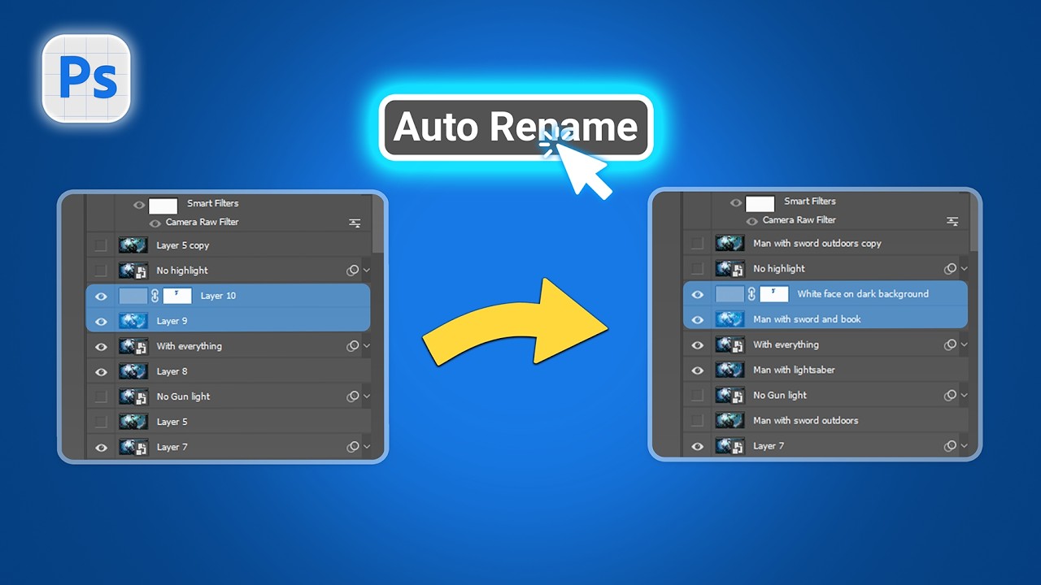
Task: Select Man with lightsaber layer name
Action: click(794, 370)
